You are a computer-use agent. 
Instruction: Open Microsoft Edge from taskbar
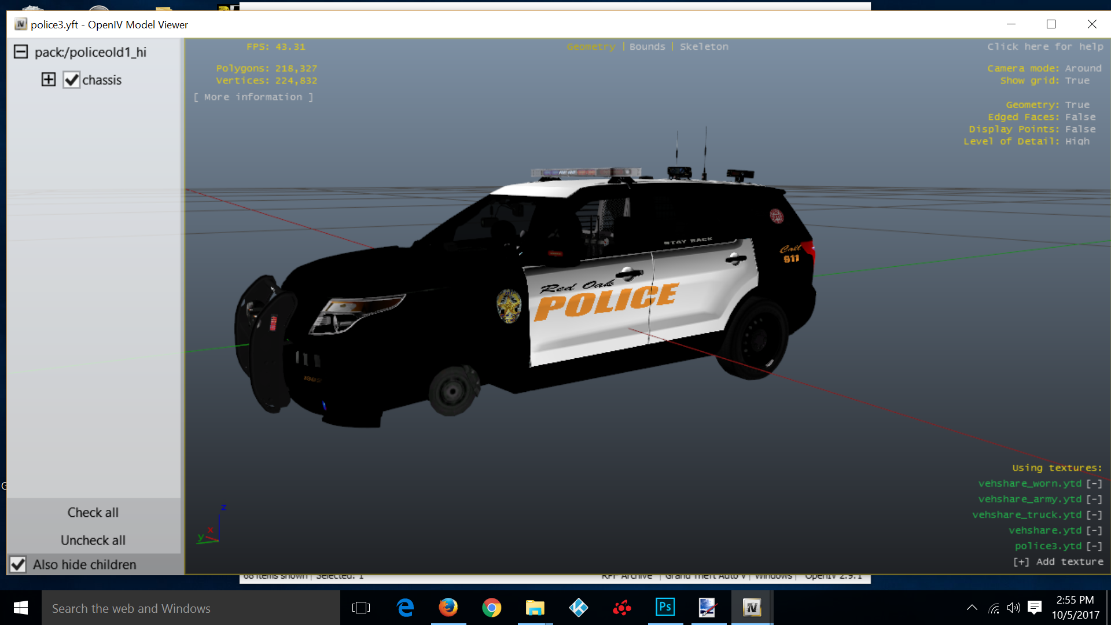[x=405, y=608]
